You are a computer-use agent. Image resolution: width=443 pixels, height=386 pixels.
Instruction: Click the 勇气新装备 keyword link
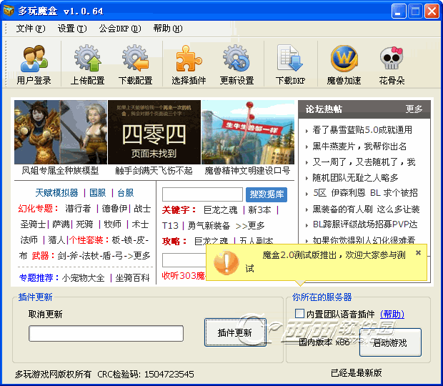pos(209,226)
